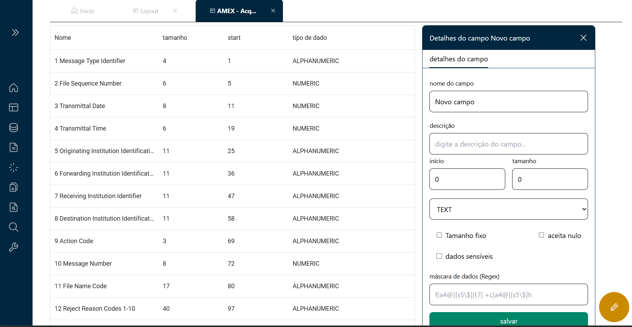632x327 pixels.
Task: Switch to the Inicio tab
Action: coord(82,11)
